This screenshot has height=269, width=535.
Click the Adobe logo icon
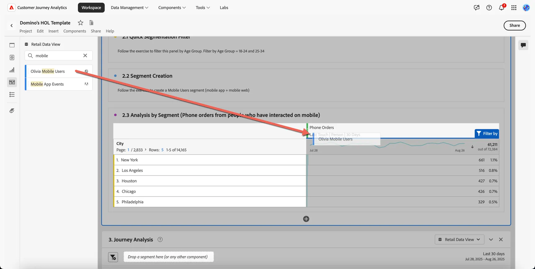[x=11, y=8]
